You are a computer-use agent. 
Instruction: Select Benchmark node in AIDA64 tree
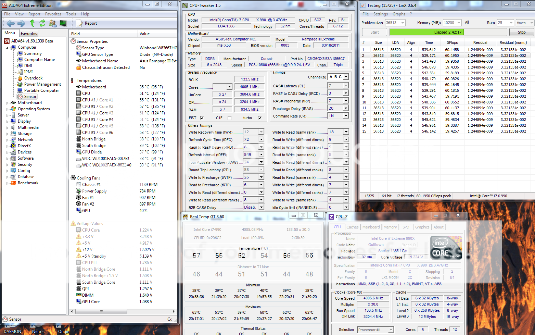click(28, 183)
